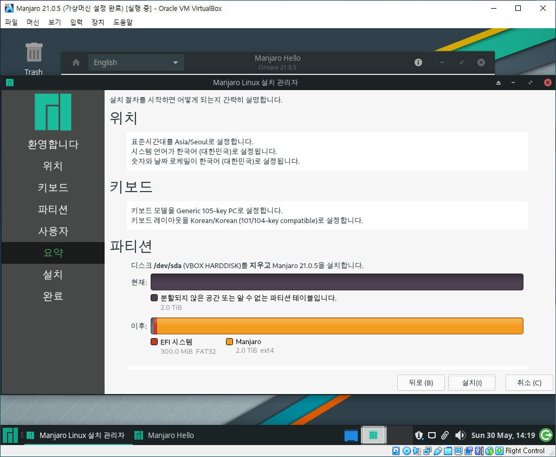Click the VirtualBox CPU virtualization V icon
Viewport: 556px width, 457px height.
click(479, 451)
